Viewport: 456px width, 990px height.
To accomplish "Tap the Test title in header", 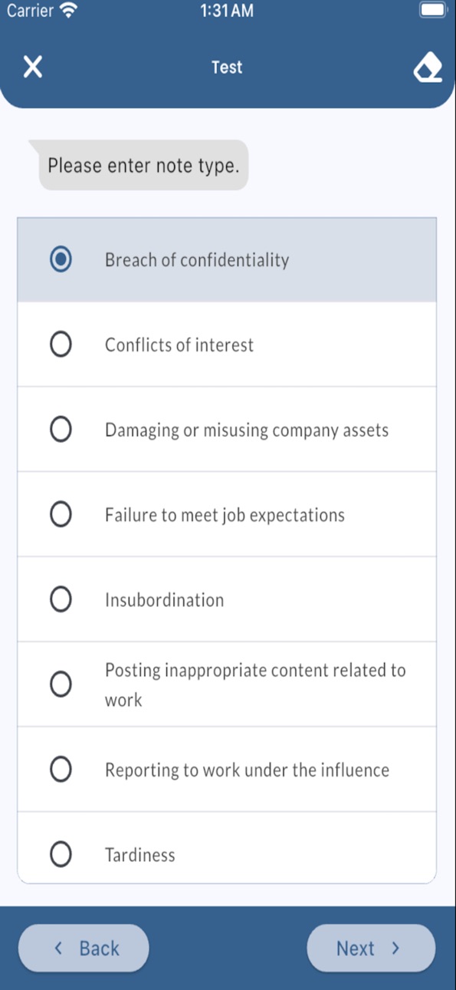I will (x=227, y=67).
